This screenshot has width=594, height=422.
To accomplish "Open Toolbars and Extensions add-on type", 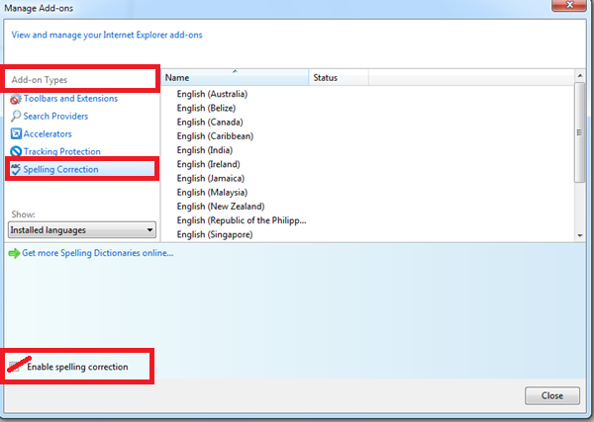I will (70, 99).
